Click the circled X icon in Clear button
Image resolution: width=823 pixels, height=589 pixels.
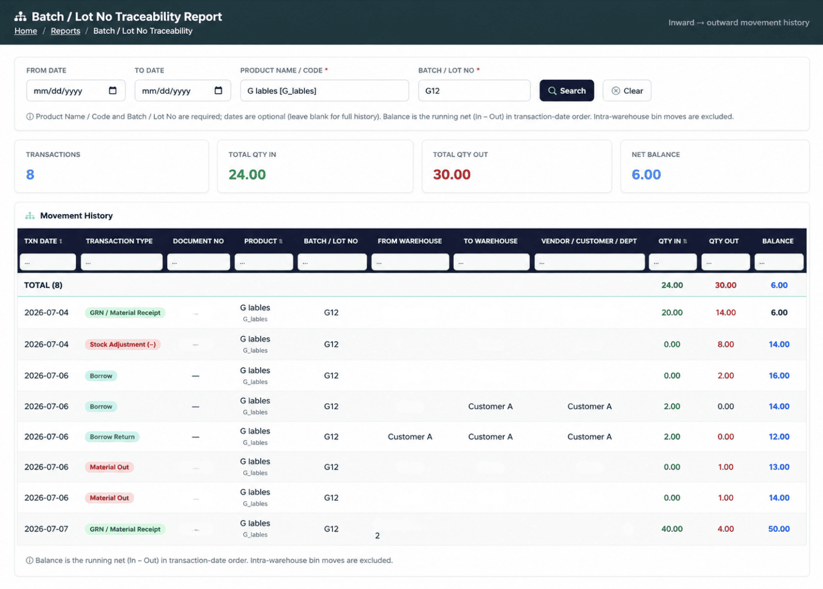(x=616, y=91)
